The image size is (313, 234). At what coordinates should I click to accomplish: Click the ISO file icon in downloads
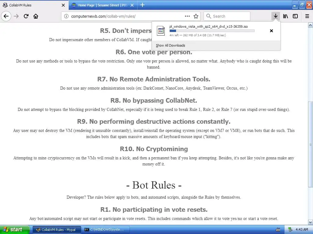(x=161, y=31)
